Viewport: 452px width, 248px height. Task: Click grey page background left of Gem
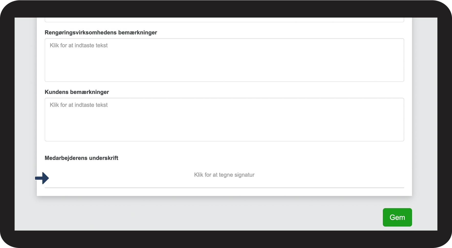click(x=256, y=217)
